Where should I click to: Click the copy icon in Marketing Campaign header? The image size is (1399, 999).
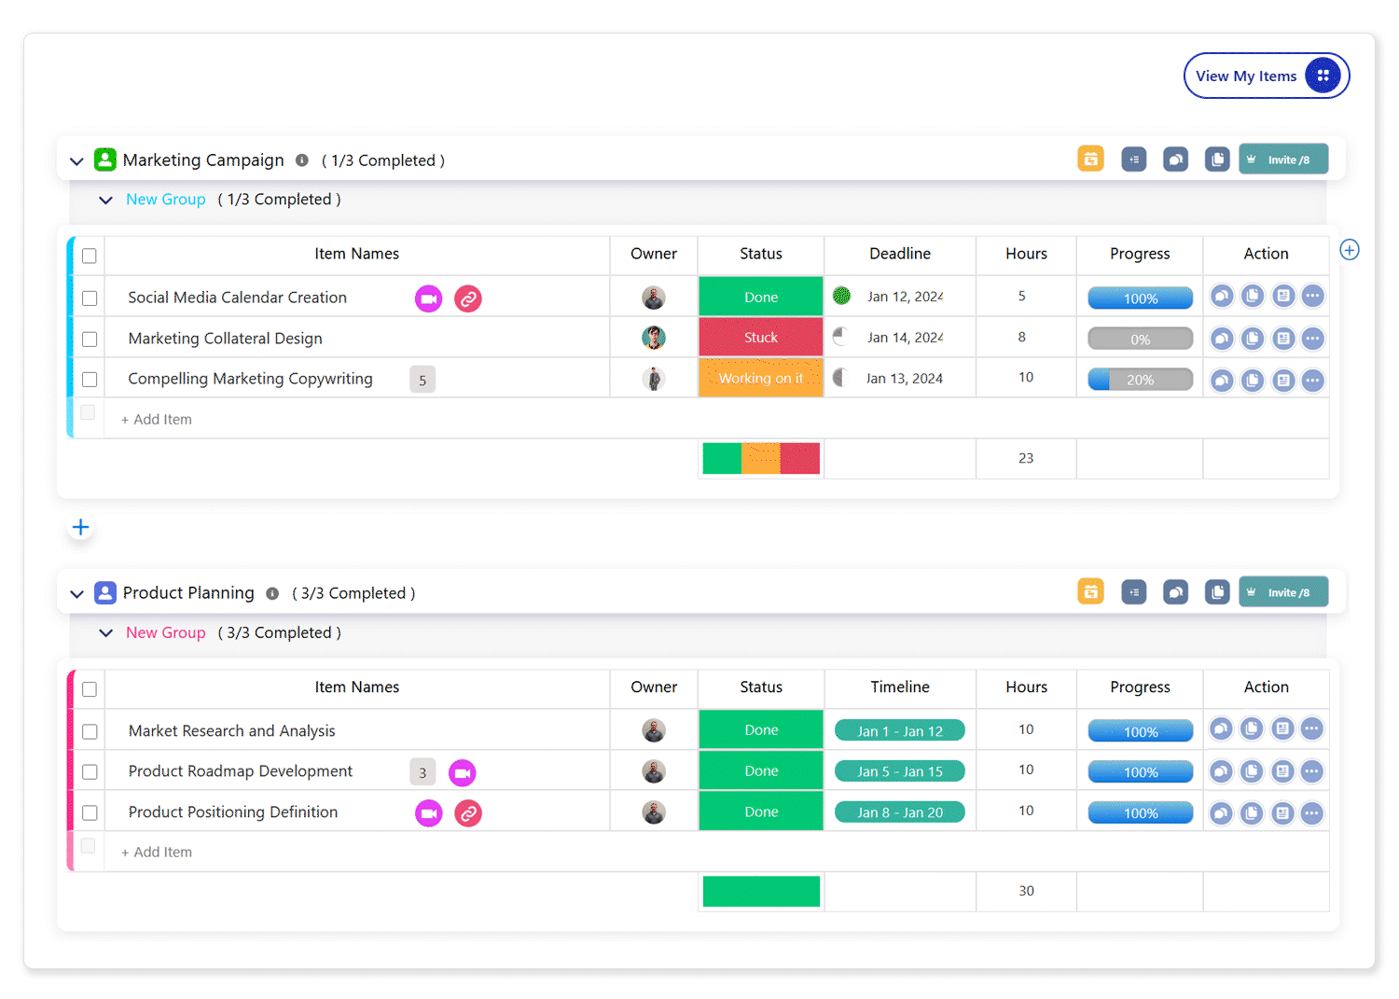pyautogui.click(x=1217, y=160)
